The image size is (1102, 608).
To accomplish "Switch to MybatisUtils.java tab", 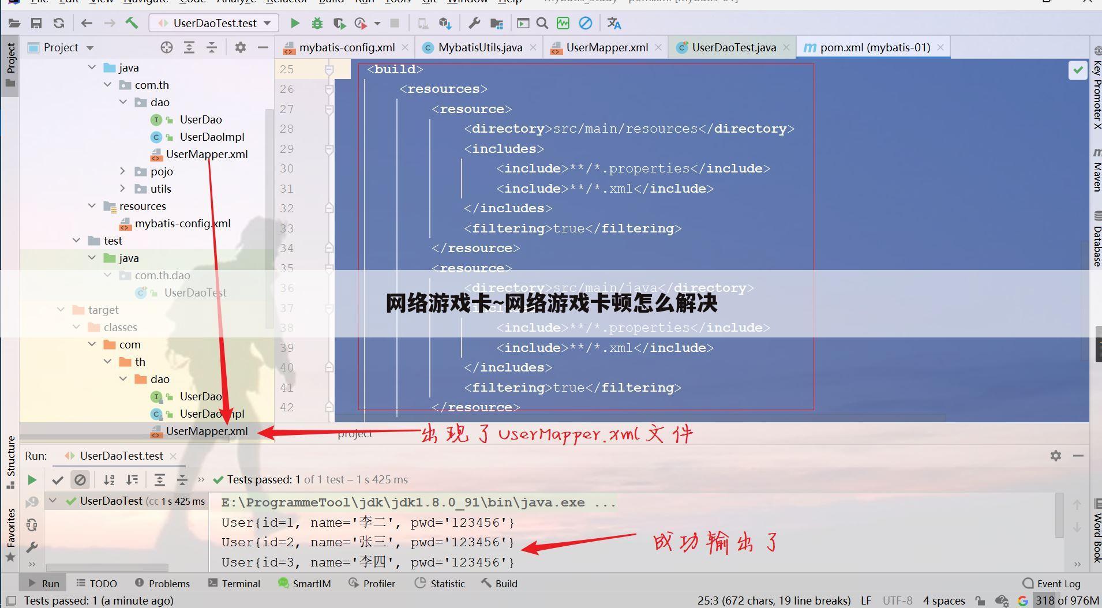I will pos(480,47).
